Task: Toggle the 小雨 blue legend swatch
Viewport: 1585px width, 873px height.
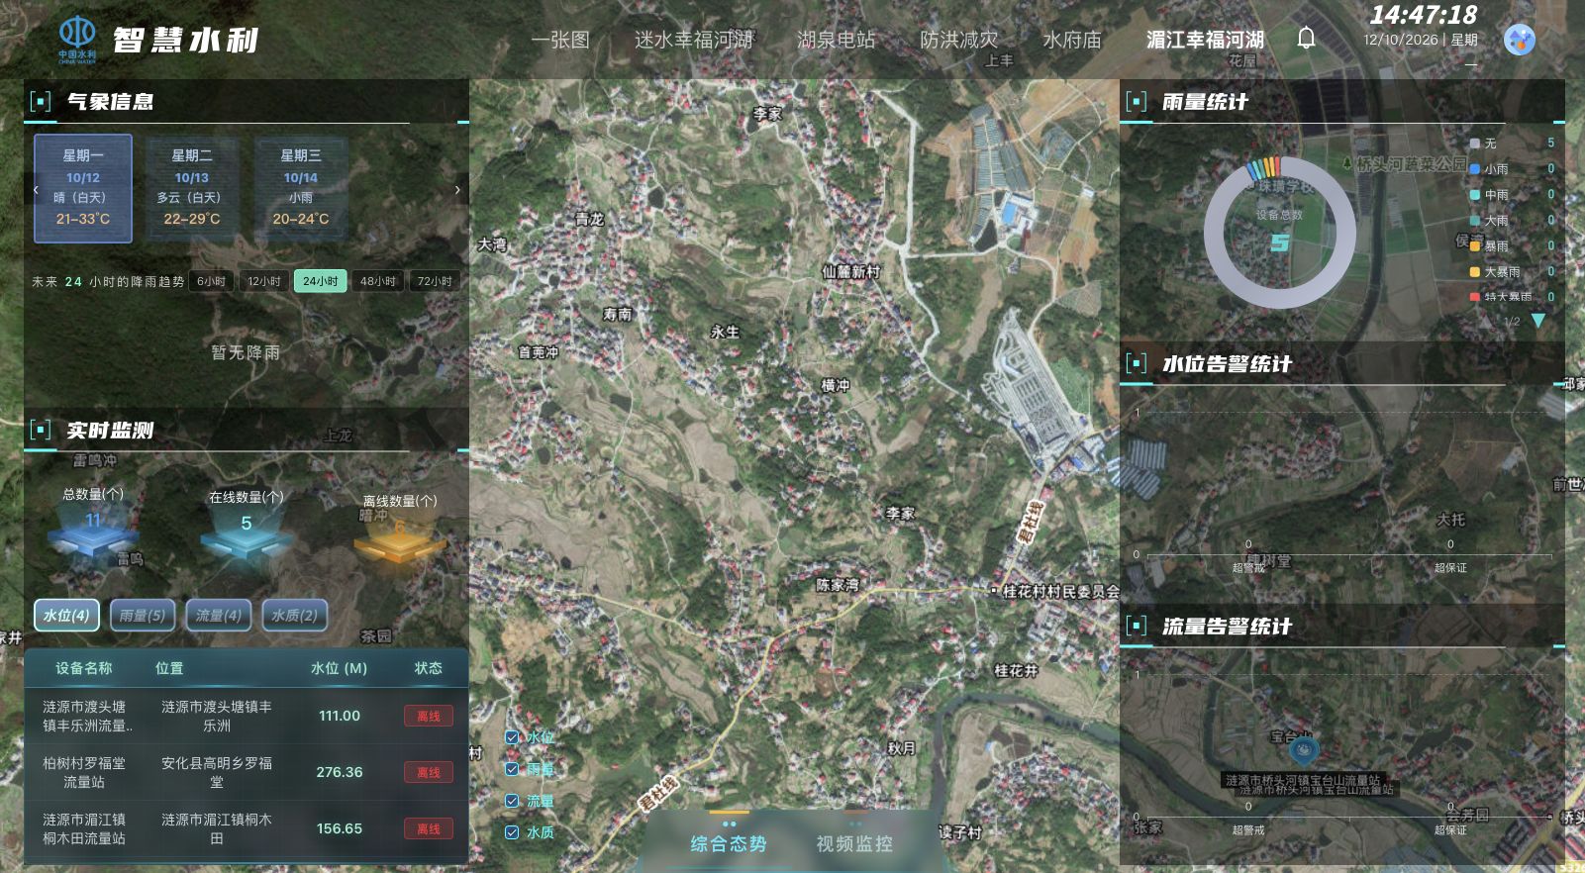Action: click(1475, 169)
